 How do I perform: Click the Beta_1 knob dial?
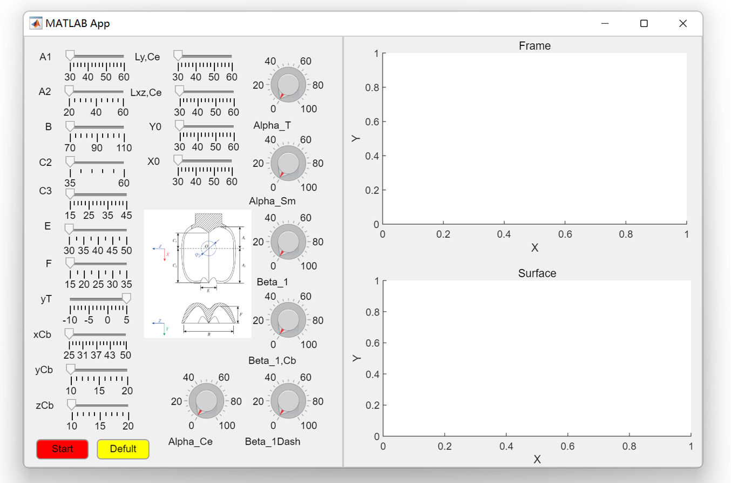(x=288, y=242)
